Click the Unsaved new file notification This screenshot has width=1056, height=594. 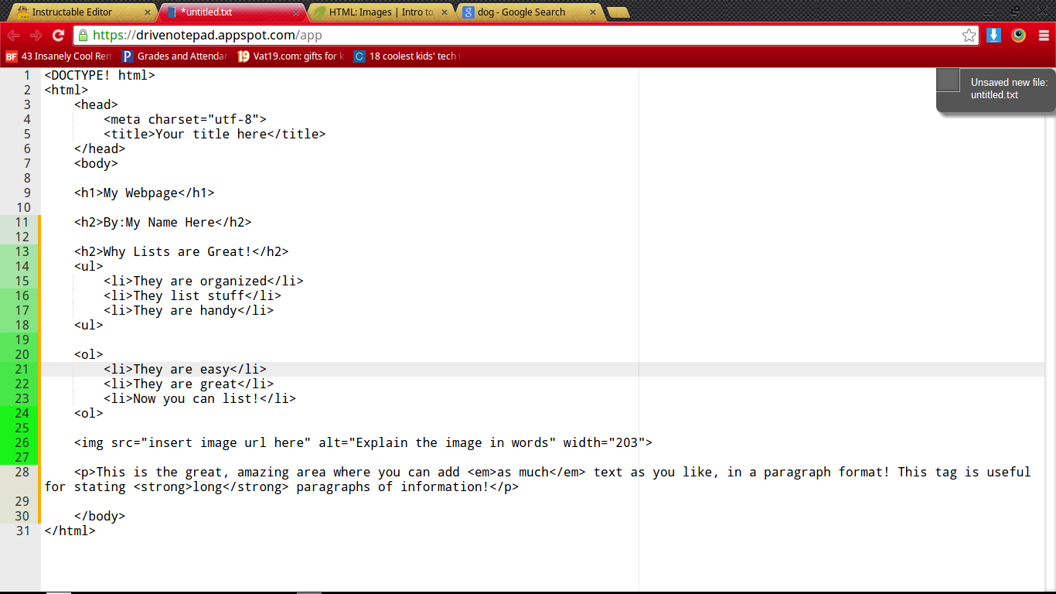(x=996, y=89)
